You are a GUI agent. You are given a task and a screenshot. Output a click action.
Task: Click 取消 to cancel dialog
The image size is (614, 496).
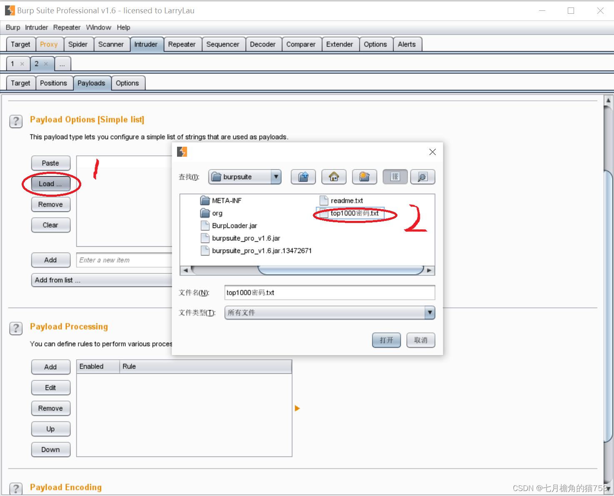pos(421,340)
